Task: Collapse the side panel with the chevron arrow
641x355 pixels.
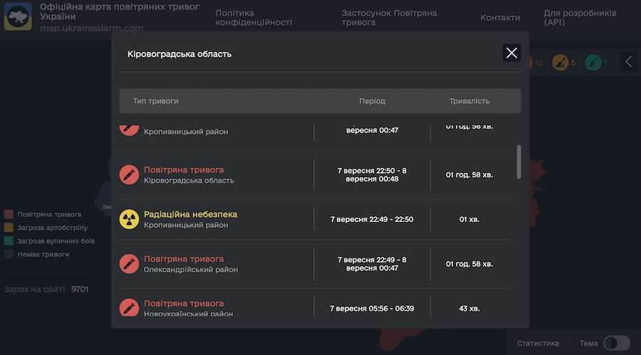Action: click(629, 62)
